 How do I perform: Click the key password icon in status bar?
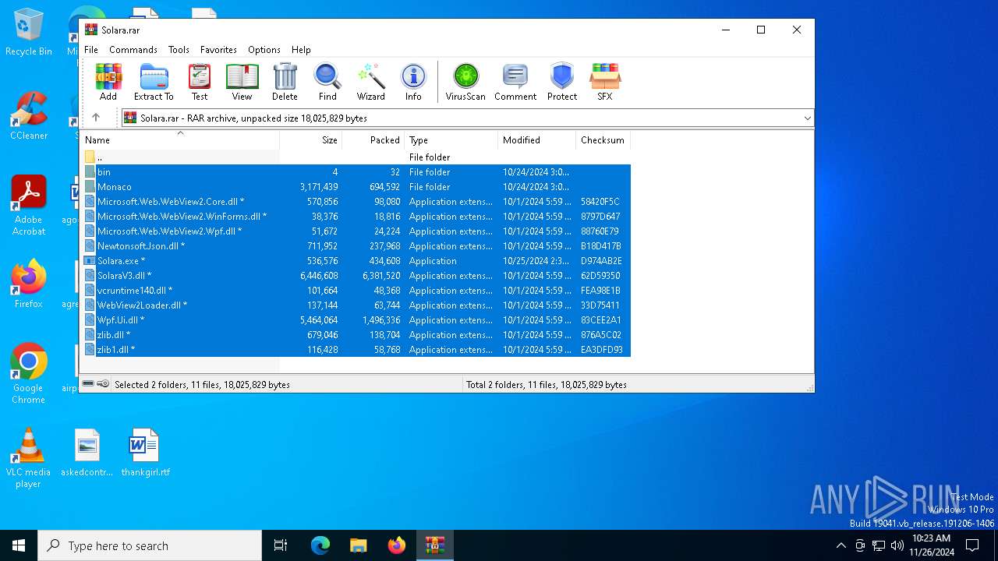tap(103, 384)
